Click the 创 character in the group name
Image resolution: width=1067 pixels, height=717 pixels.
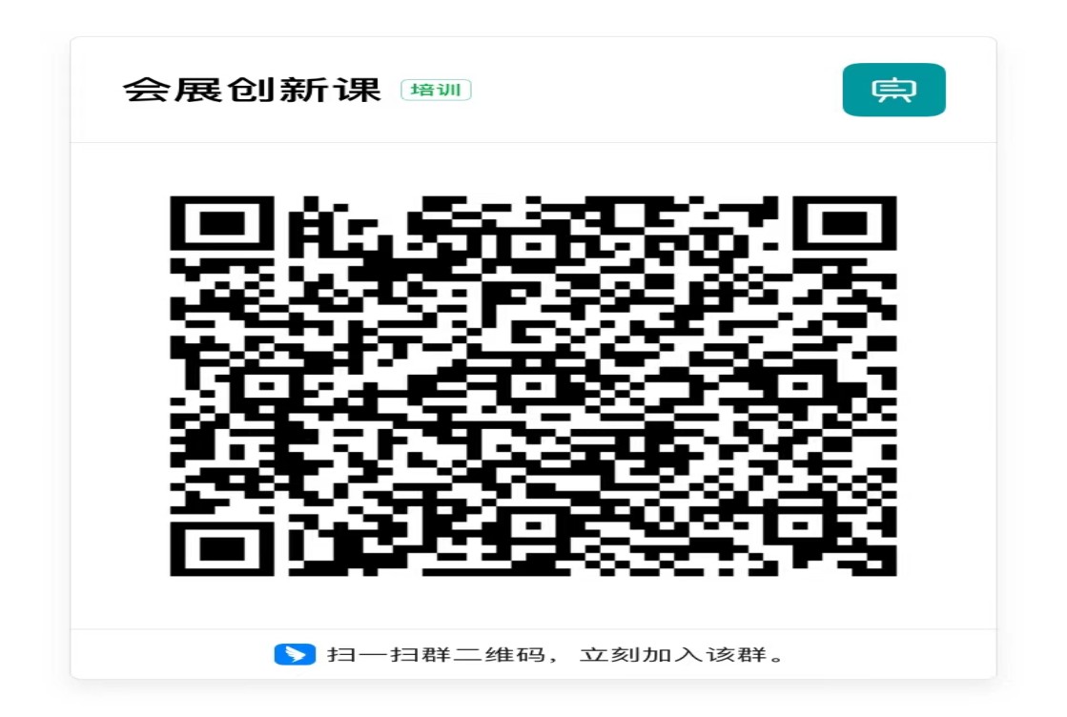(251, 90)
